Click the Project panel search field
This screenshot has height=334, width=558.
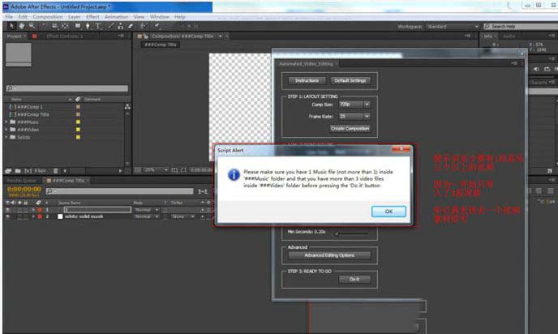[67, 88]
